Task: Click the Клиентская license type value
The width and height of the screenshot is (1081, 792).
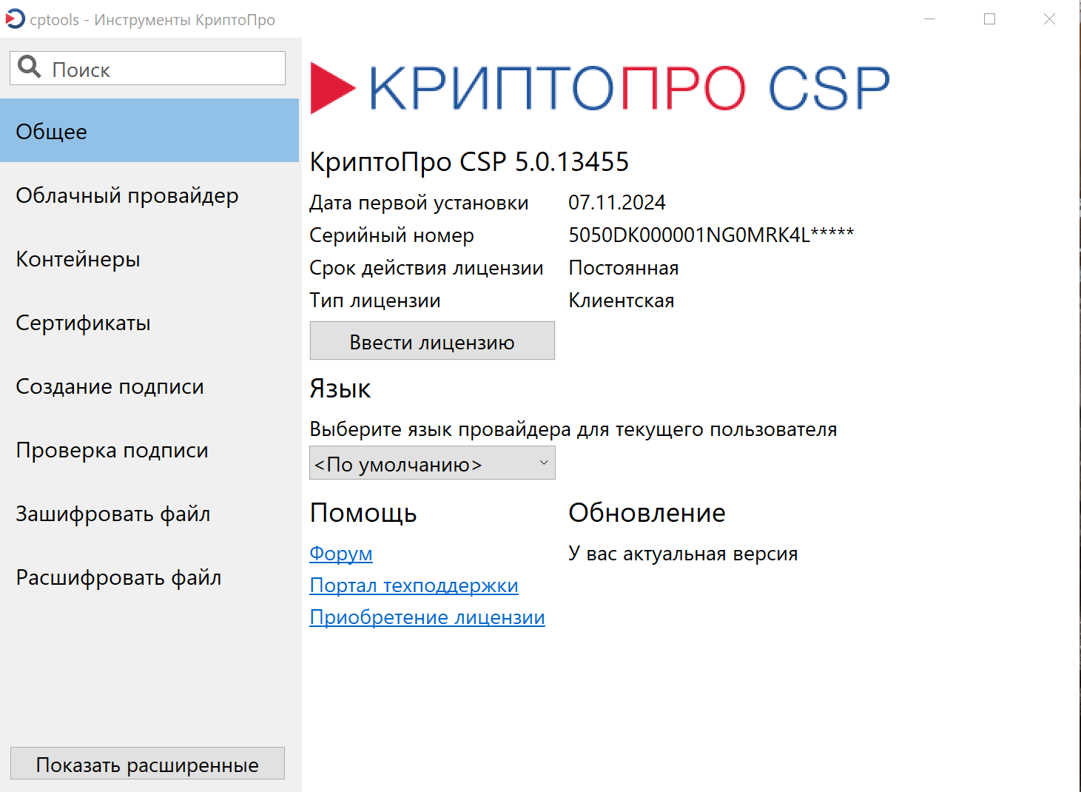Action: point(621,301)
